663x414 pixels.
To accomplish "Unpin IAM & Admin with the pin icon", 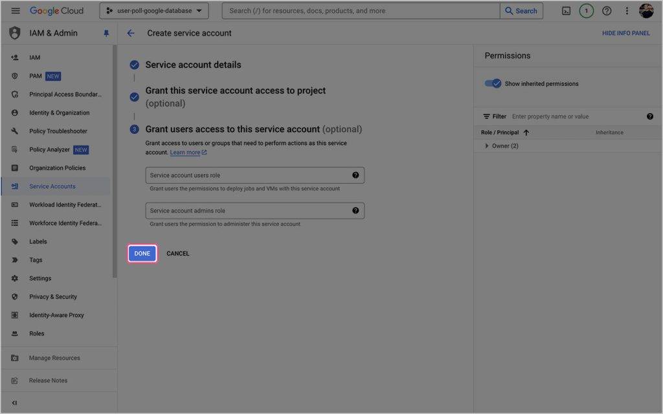I will (106, 34).
